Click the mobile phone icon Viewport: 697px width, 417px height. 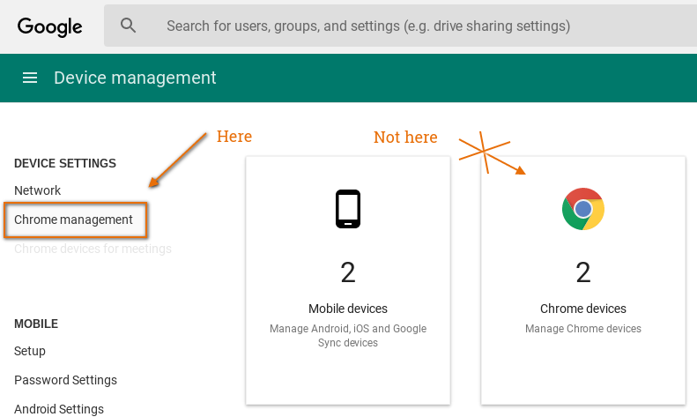coord(347,209)
